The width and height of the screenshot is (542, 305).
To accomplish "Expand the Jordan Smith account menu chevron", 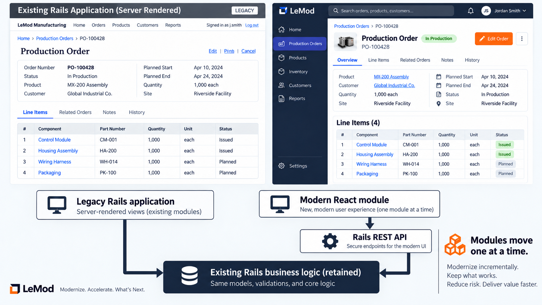I will (524, 11).
